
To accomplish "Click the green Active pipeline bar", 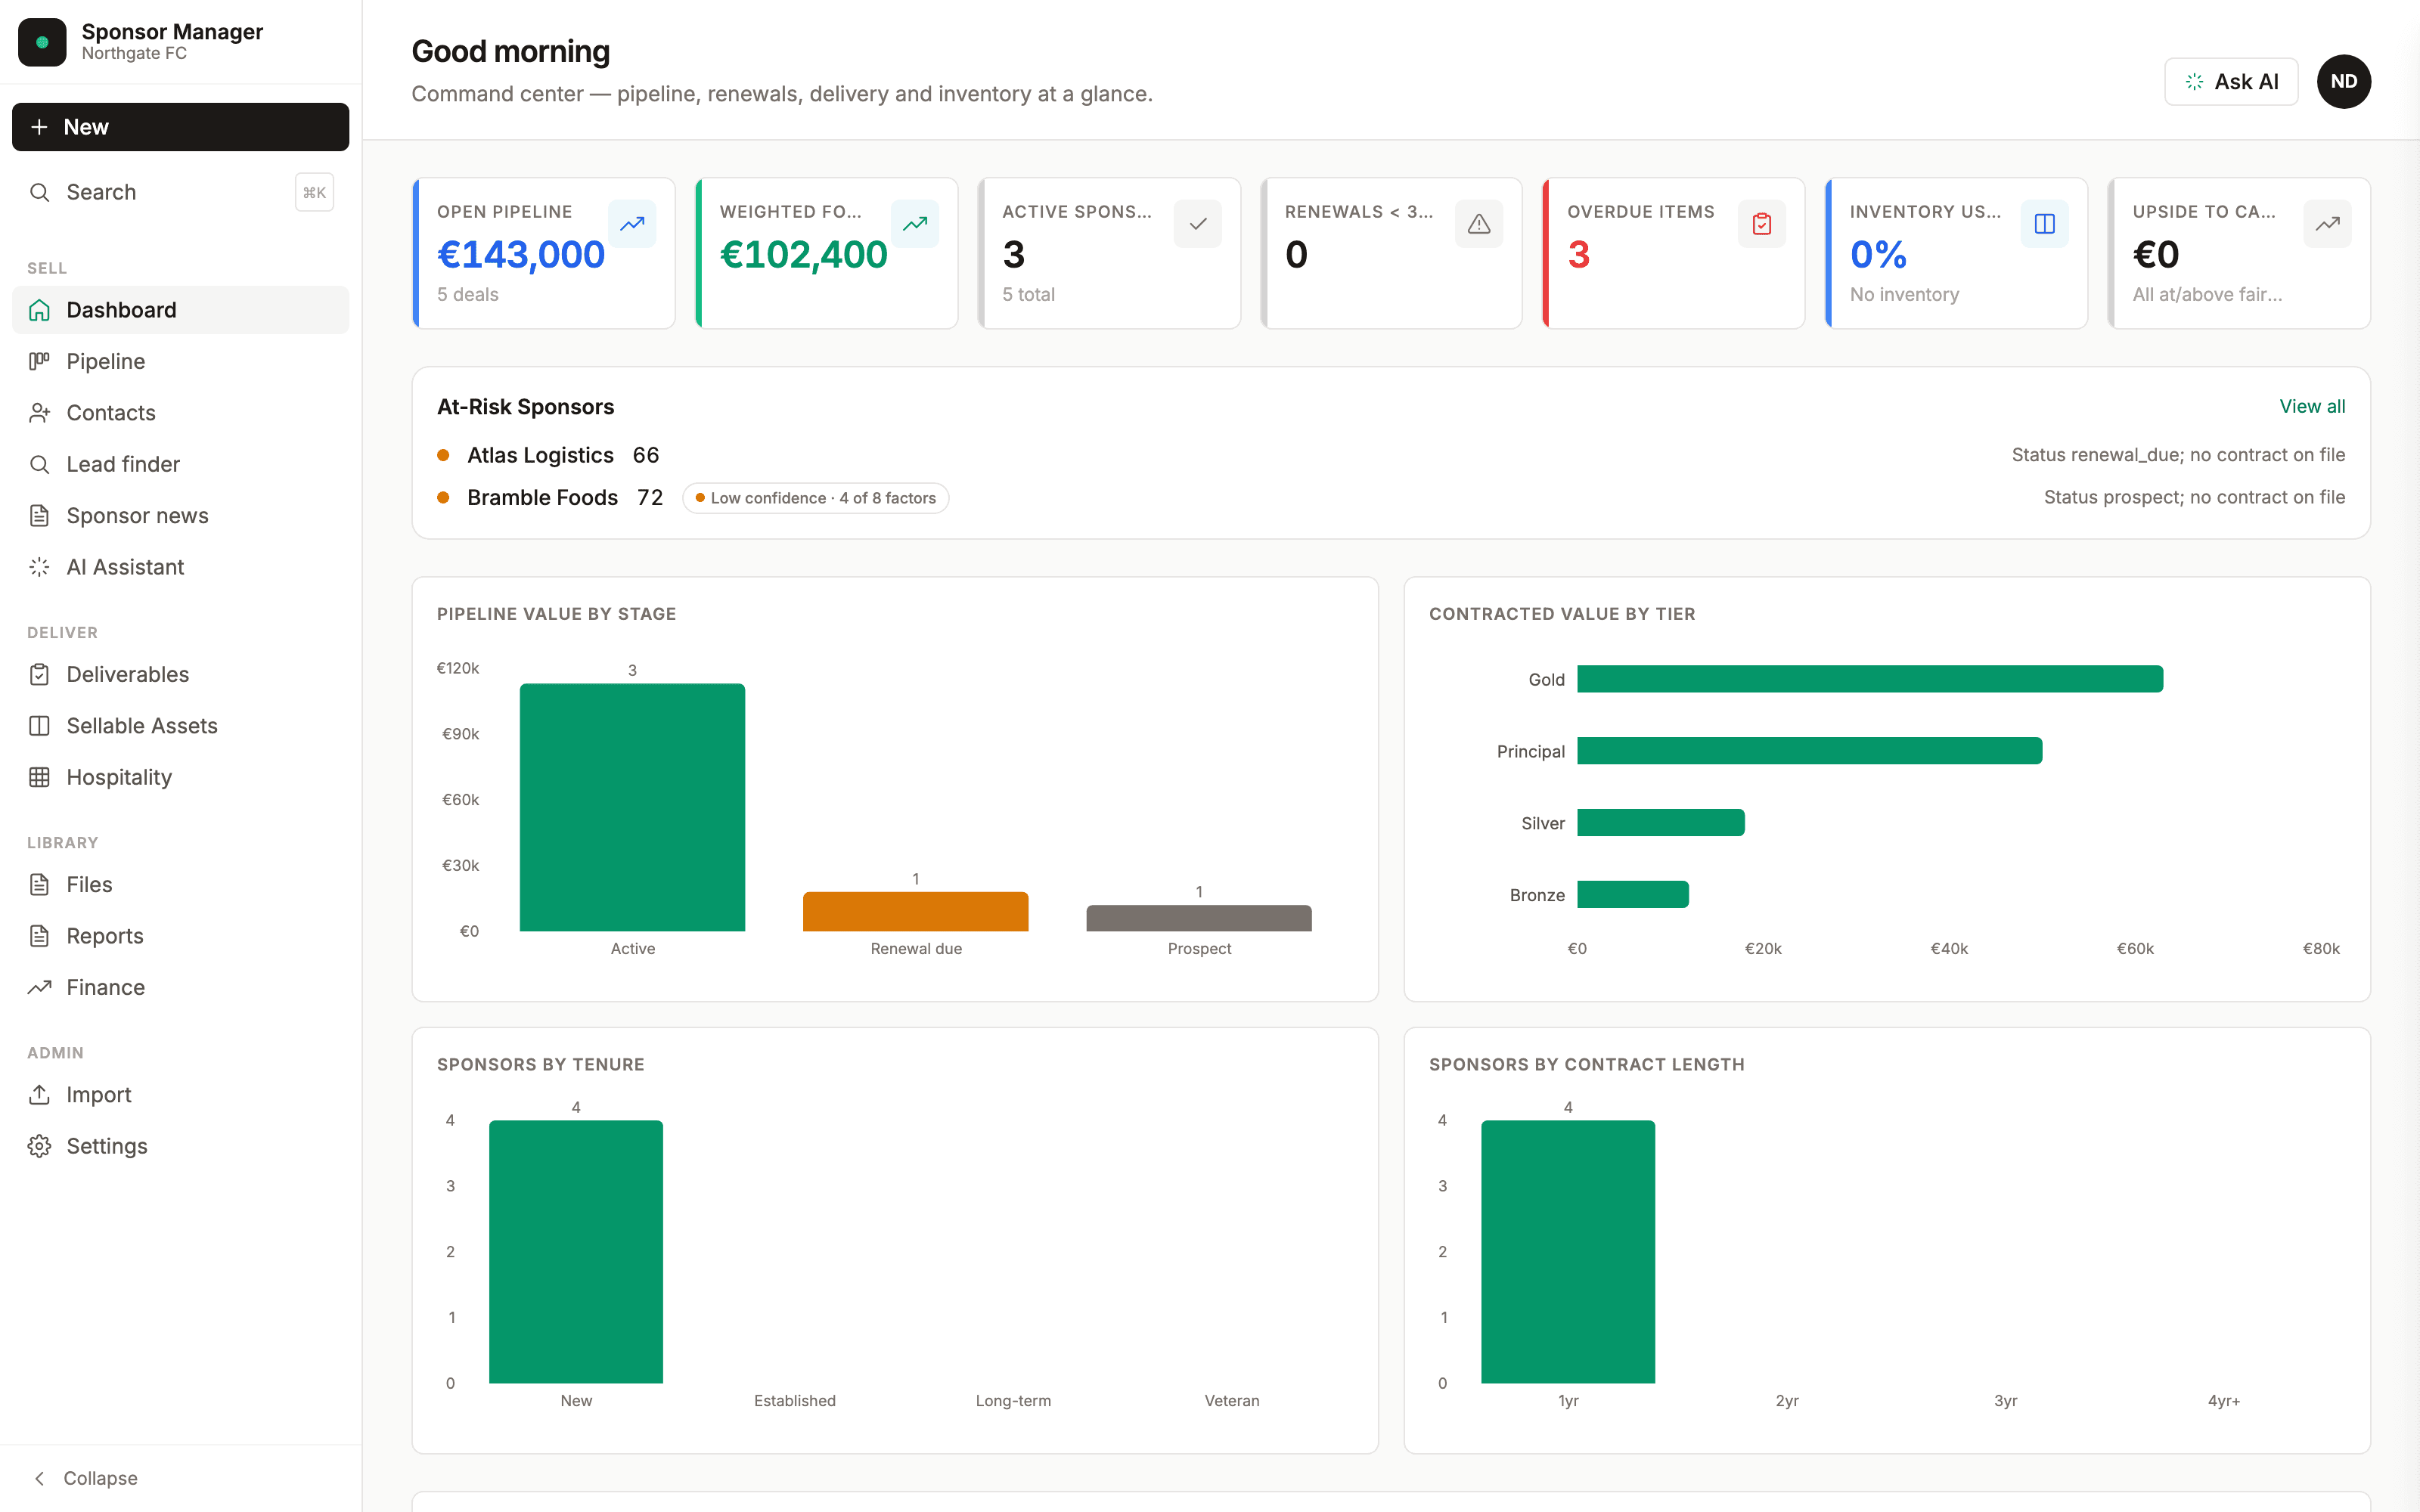I will tap(632, 807).
